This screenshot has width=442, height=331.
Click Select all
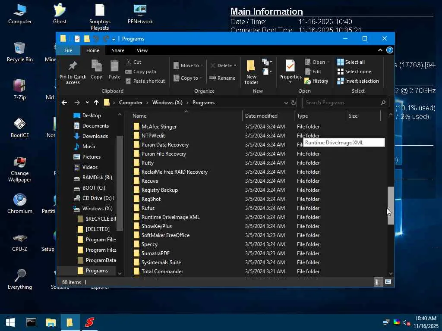tap(351, 62)
